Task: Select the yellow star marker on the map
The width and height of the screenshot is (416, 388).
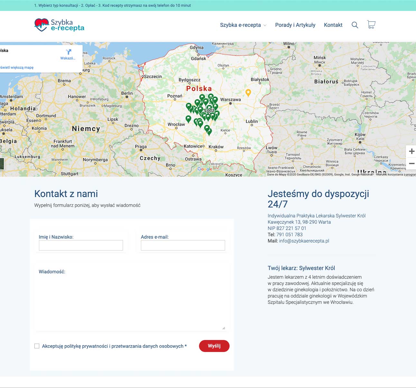Action: [248, 93]
